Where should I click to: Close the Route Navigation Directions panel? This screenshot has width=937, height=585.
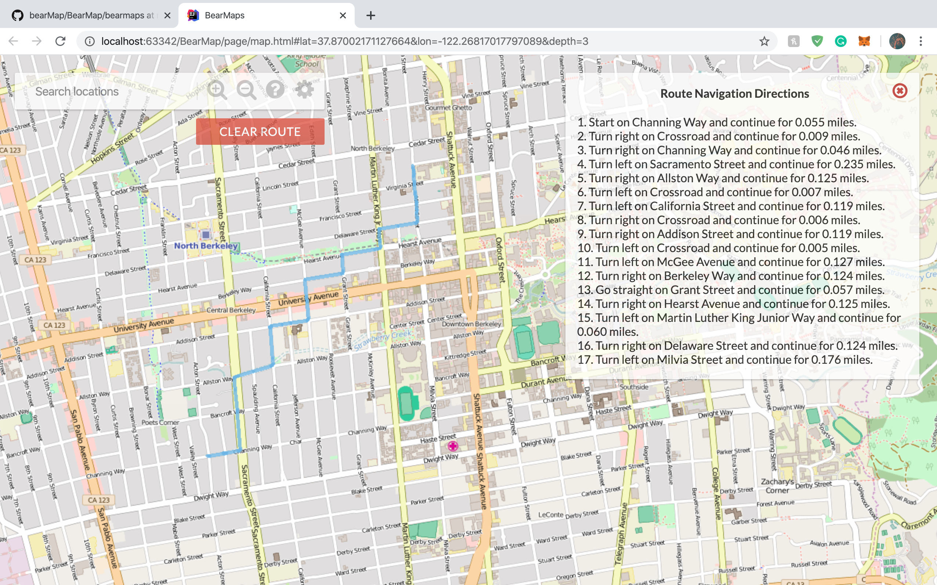click(900, 90)
